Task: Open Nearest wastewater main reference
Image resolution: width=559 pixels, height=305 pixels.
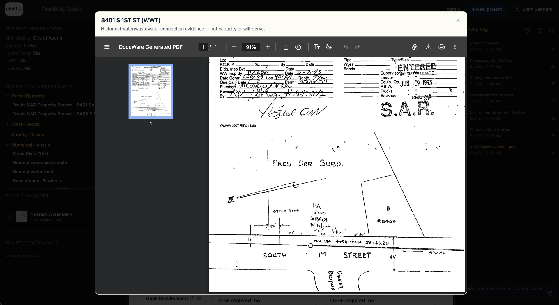Action: [x=40, y=163]
